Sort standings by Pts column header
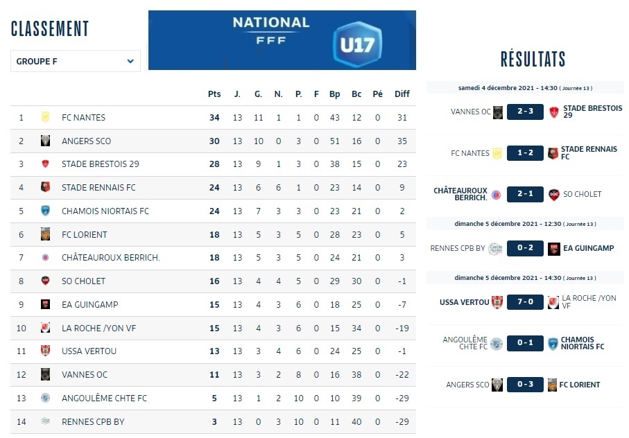Image resolution: width=629 pixels, height=438 pixels. tap(214, 94)
